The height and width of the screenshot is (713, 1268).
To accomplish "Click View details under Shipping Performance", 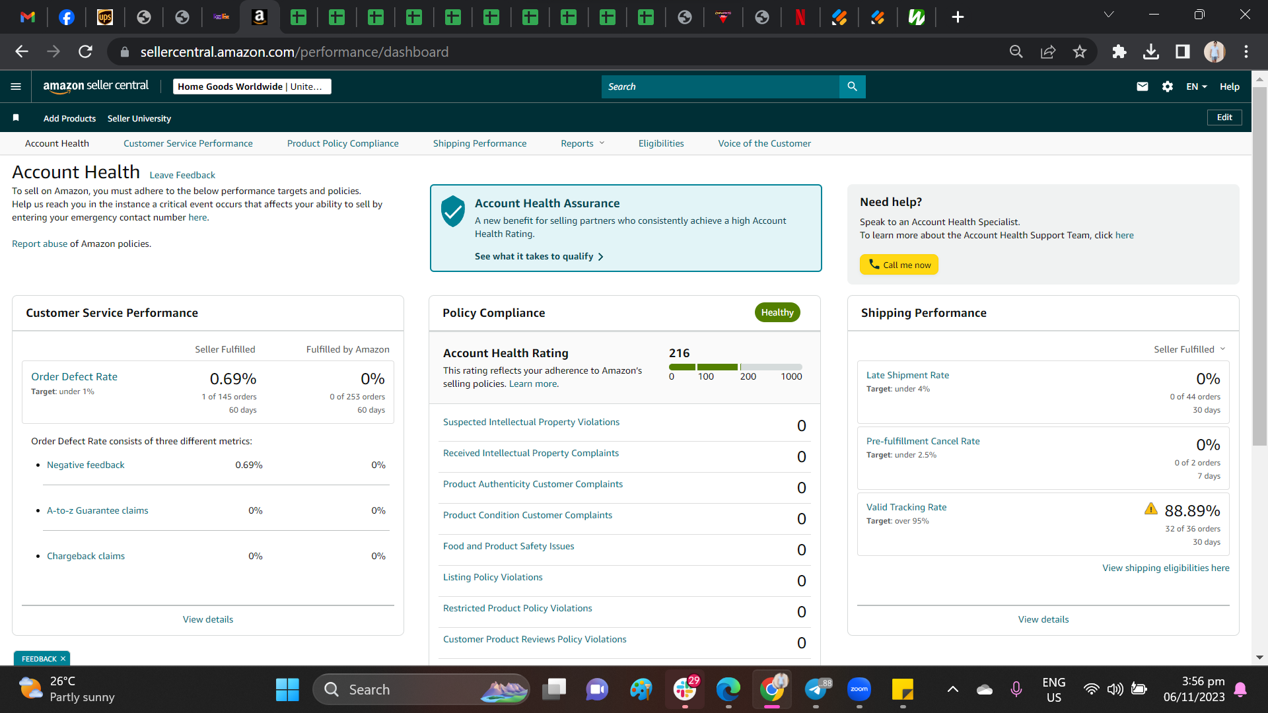I will (x=1043, y=619).
